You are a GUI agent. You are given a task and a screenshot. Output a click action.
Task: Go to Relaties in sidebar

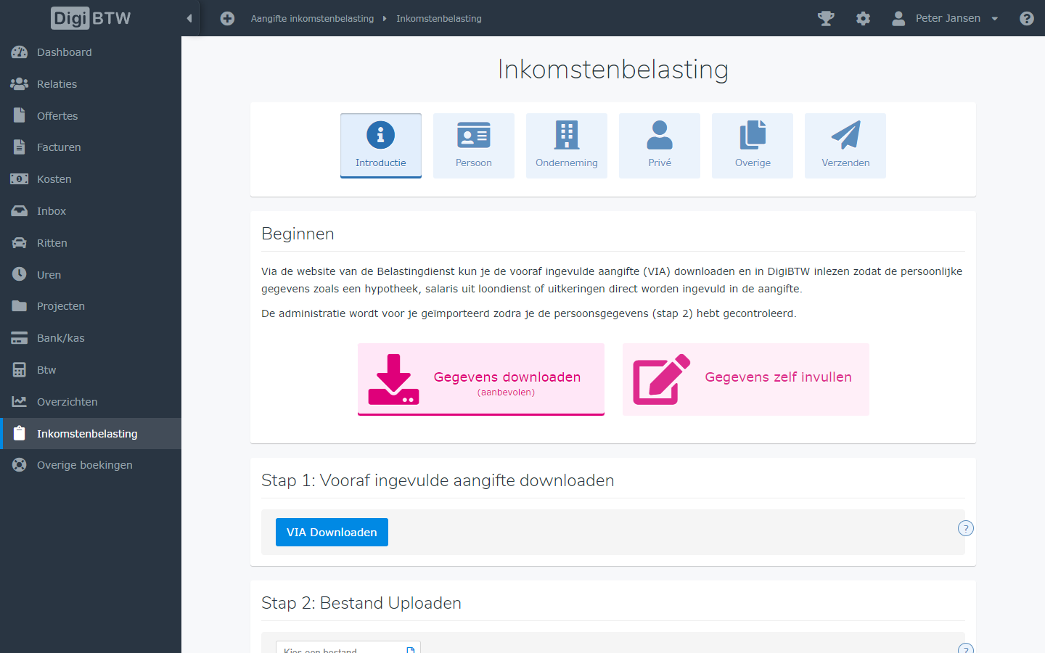click(57, 84)
